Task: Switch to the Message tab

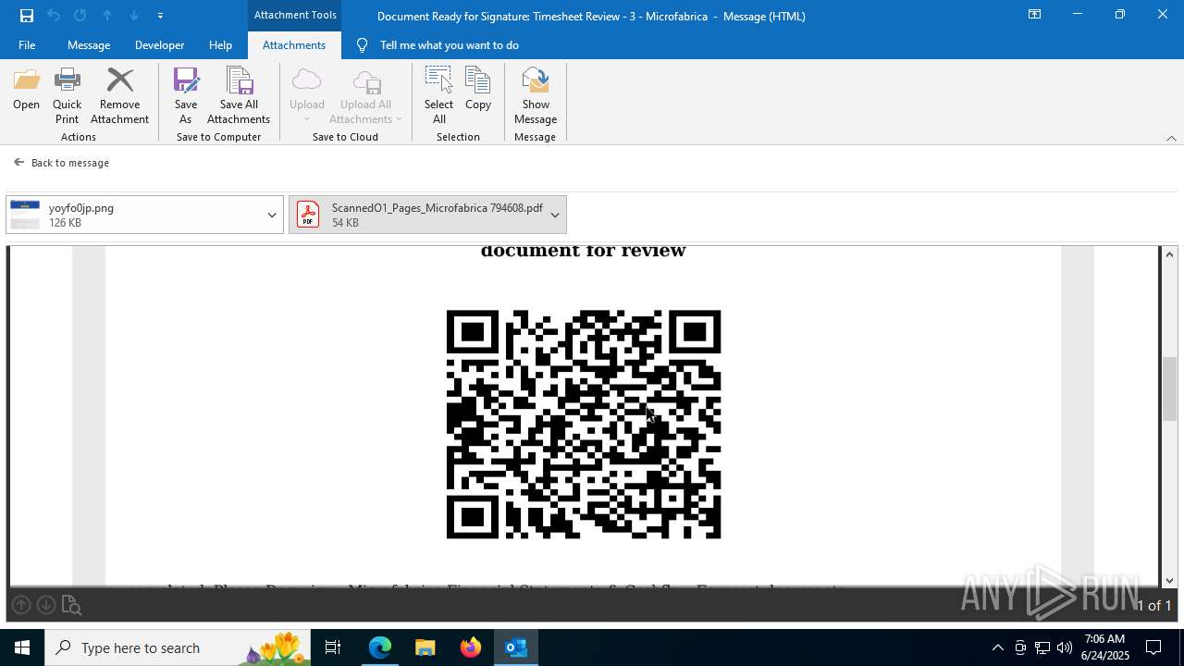Action: (89, 45)
